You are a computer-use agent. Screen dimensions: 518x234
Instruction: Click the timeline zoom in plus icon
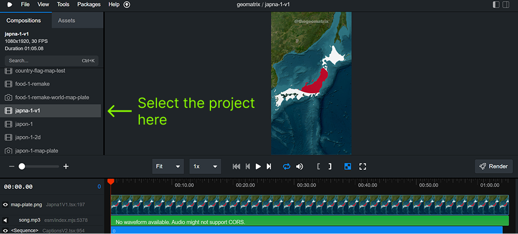(66, 167)
